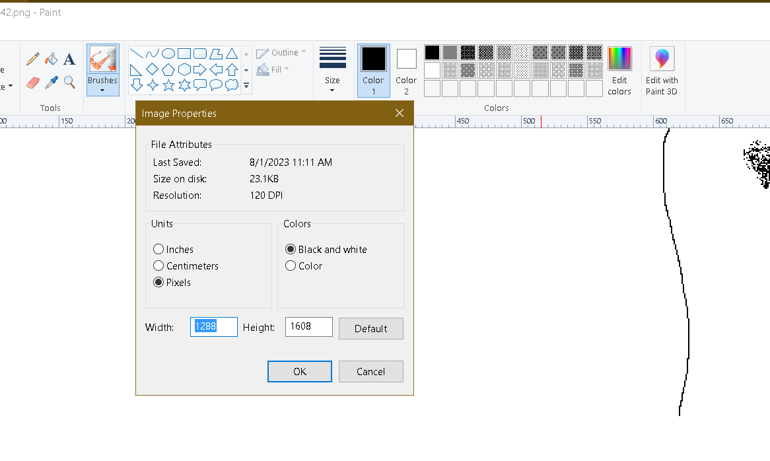Select the Color option radio button
Viewport: 770px width, 461px height.
(291, 266)
